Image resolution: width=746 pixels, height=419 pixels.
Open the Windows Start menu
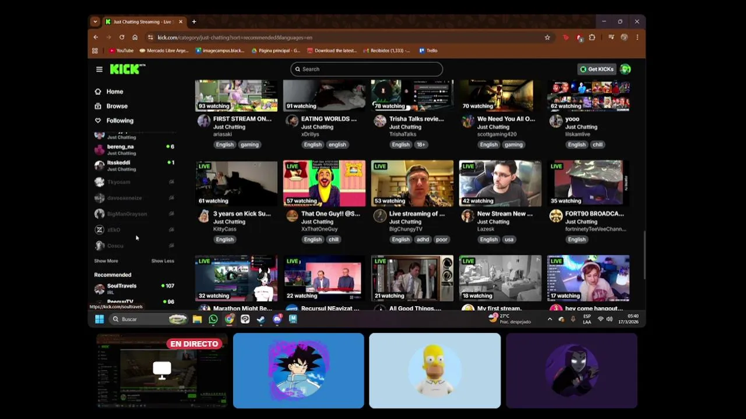99,319
